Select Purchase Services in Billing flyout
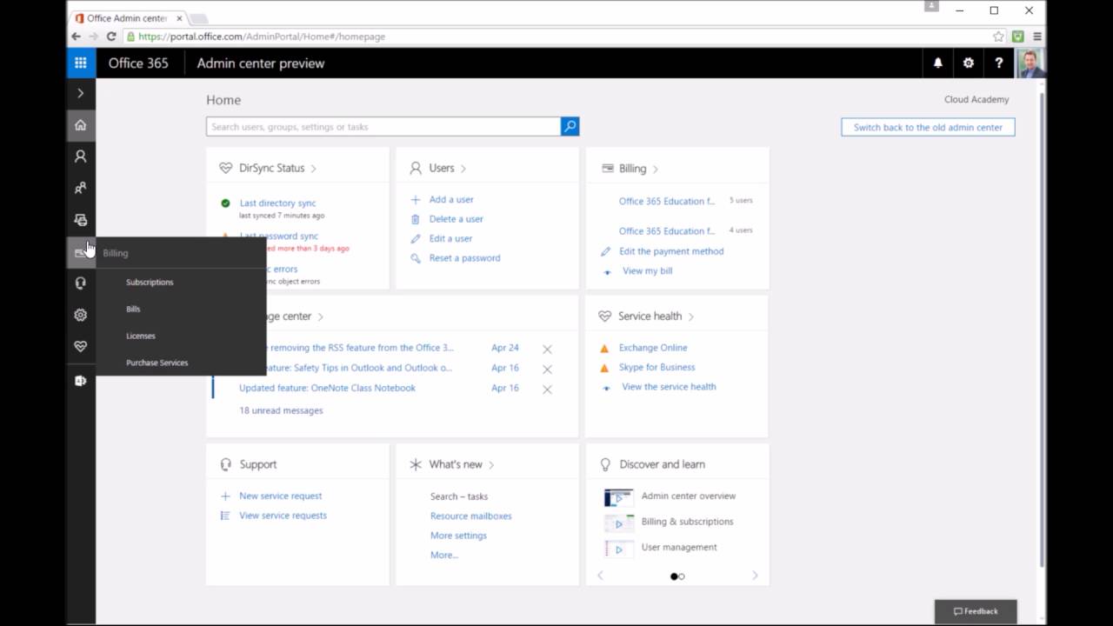Image resolution: width=1113 pixels, height=626 pixels. click(x=157, y=363)
